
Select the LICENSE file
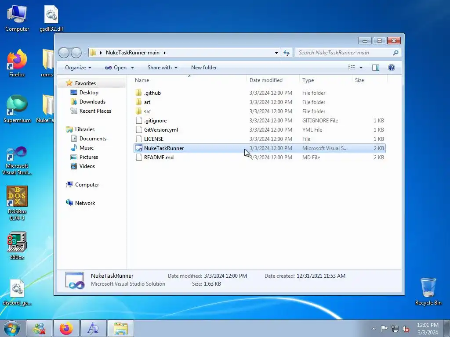pos(259,139)
